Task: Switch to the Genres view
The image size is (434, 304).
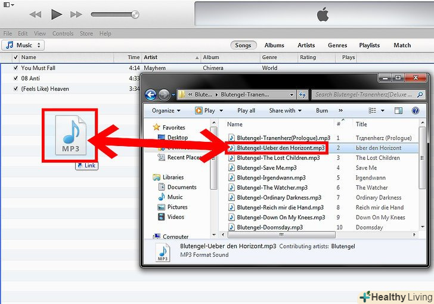Action: pos(337,45)
